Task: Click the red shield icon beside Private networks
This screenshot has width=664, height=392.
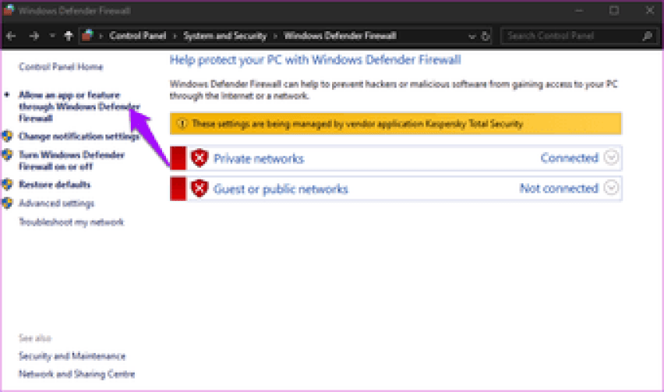Action: click(200, 158)
